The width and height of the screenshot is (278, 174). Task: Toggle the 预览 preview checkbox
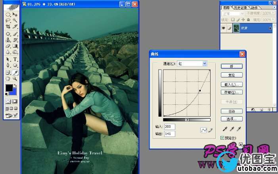pos(222,138)
